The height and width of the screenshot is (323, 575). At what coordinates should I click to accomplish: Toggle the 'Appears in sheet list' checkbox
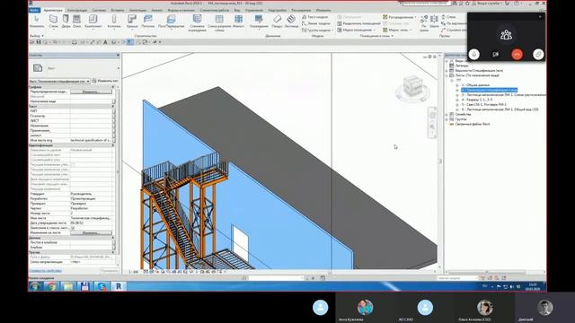coord(73,228)
